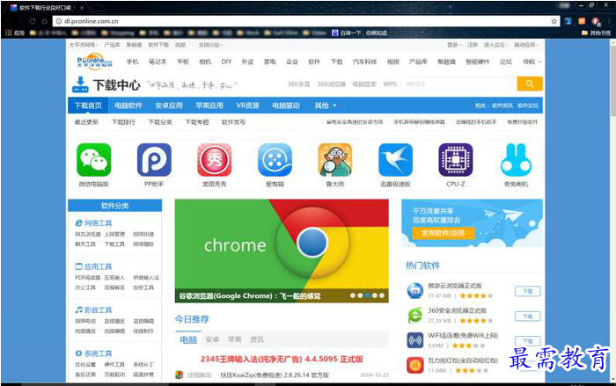Viewport: 616px width, 386px height.
Task: Select the 安卓应用 nav tab
Action: (x=169, y=106)
